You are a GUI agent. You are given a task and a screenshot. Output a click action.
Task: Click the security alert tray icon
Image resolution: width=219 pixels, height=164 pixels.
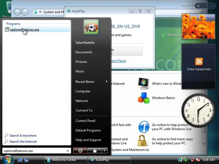[x=185, y=160]
